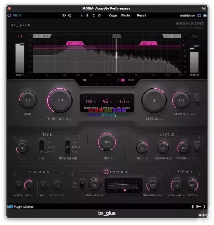Click the EMPHASIS dB knob showing 2.2
Image resolution: width=214 pixels, height=225 pixels.
click(95, 185)
